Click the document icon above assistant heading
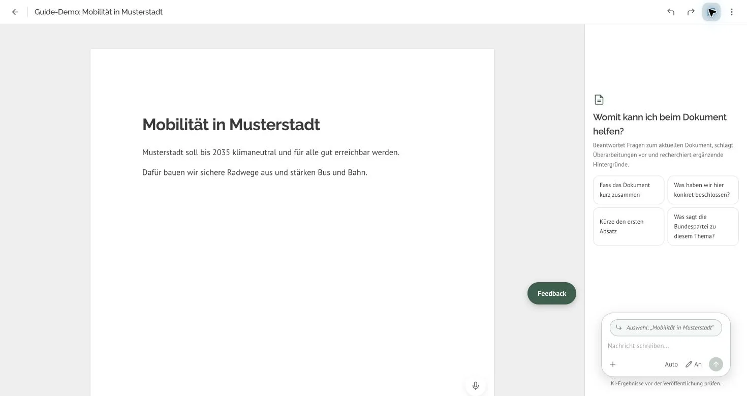747x396 pixels. [x=599, y=100]
